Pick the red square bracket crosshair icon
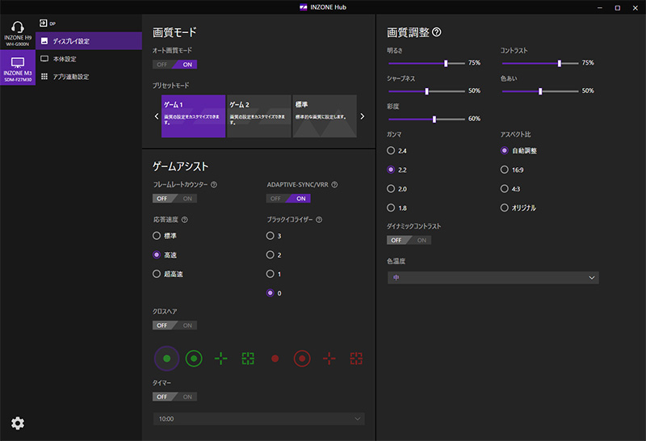Image resolution: width=646 pixels, height=441 pixels. (356, 358)
